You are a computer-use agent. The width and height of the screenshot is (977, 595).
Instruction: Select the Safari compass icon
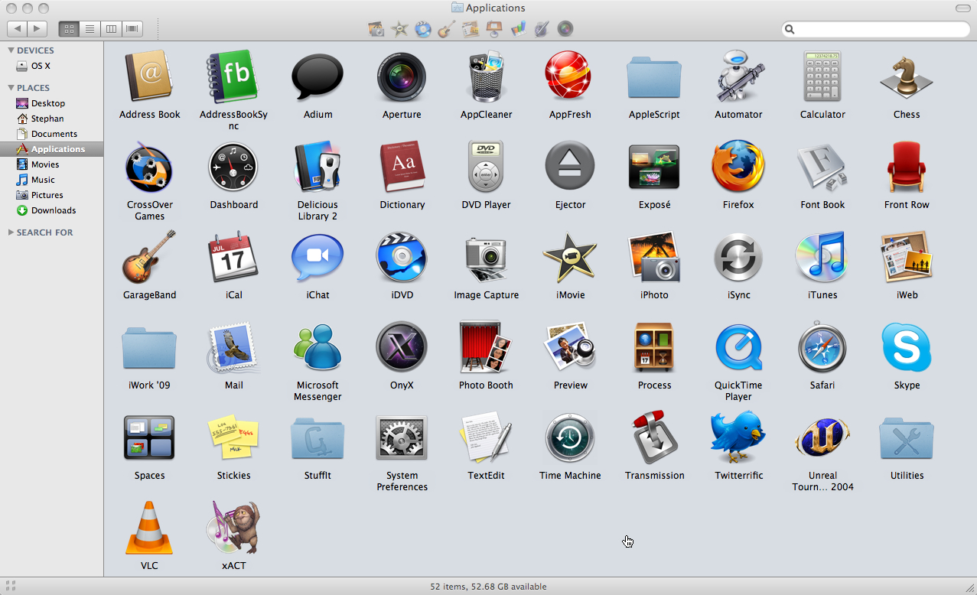click(822, 347)
